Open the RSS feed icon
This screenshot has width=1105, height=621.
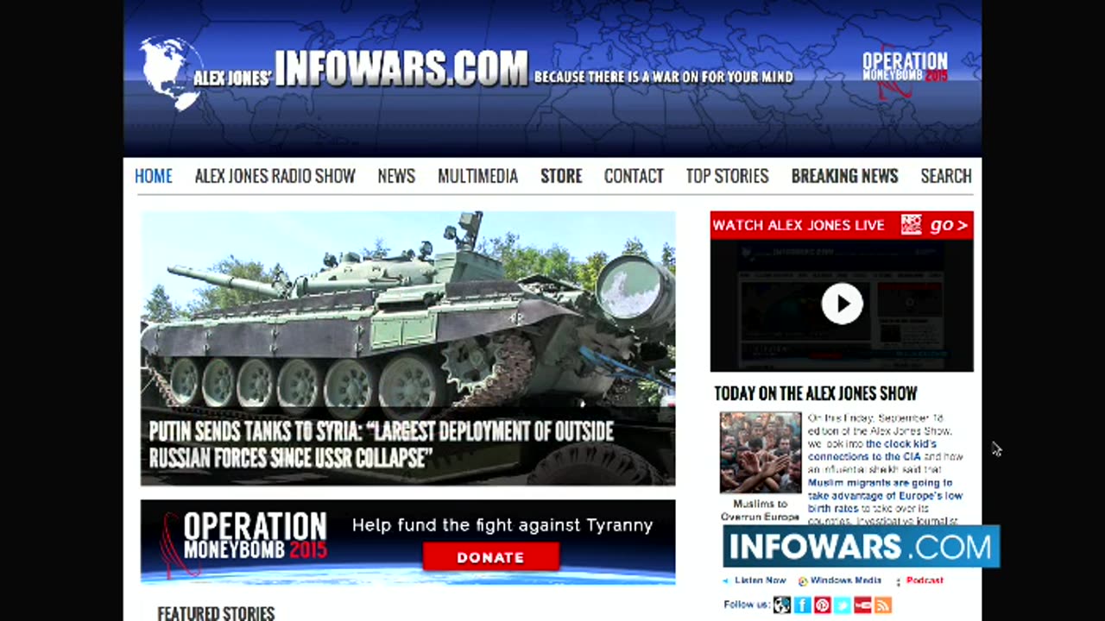pos(882,605)
